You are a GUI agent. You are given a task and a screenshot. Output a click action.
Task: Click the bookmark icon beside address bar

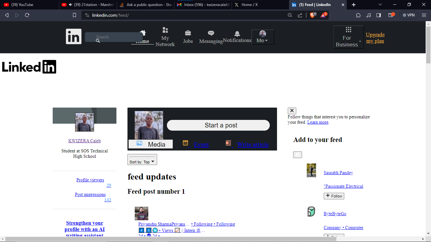[x=74, y=15]
